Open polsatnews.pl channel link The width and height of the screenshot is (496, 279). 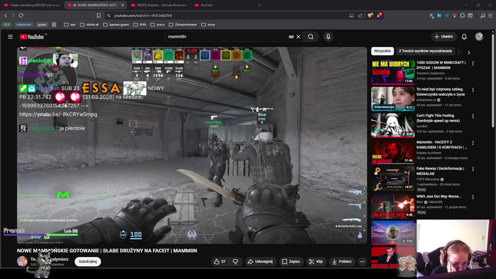[x=427, y=100]
